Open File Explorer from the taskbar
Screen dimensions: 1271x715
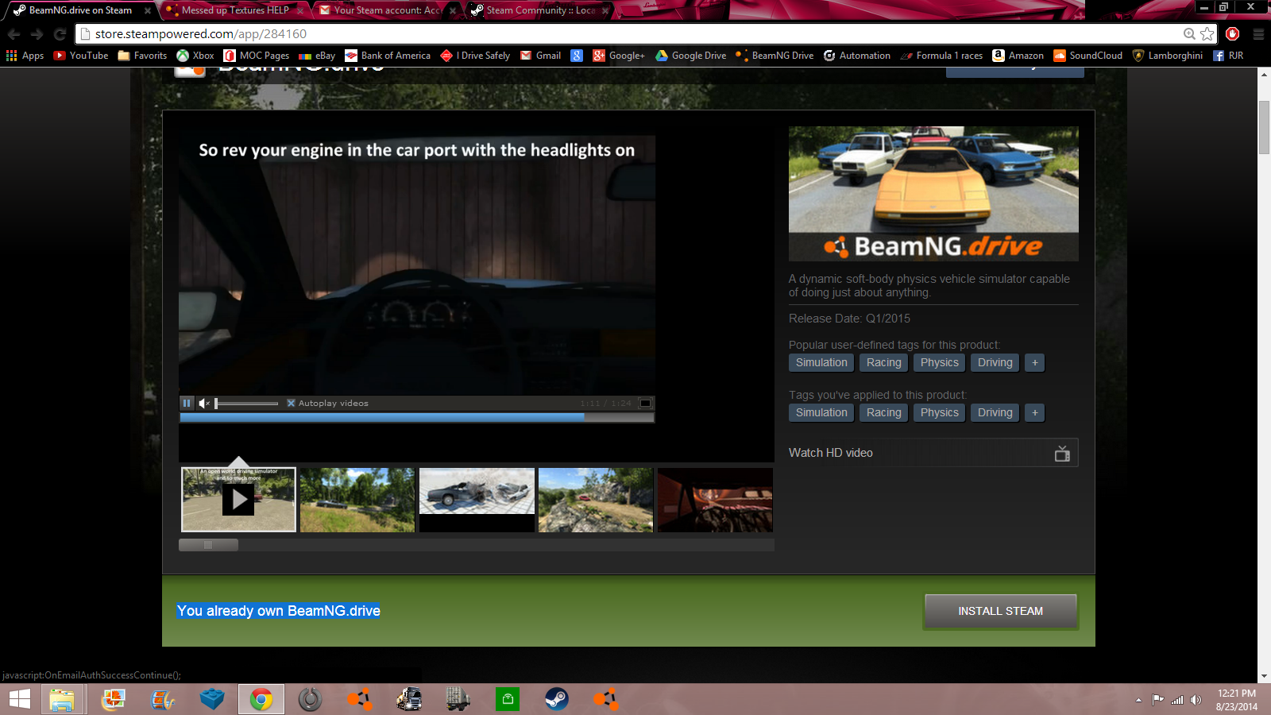click(62, 699)
